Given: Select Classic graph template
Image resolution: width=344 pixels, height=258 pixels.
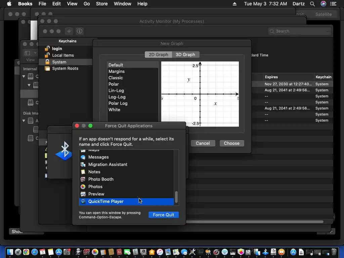Looking at the screenshot, I should pos(133,78).
